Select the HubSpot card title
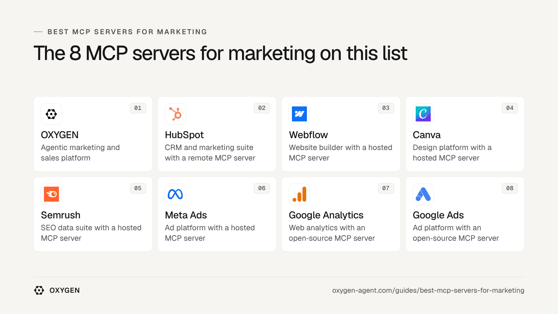 click(x=184, y=135)
